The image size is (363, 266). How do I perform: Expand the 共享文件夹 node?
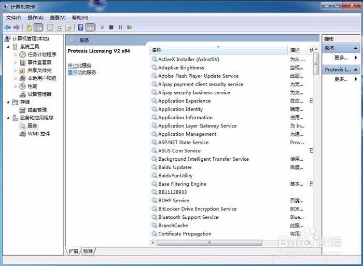(16, 71)
